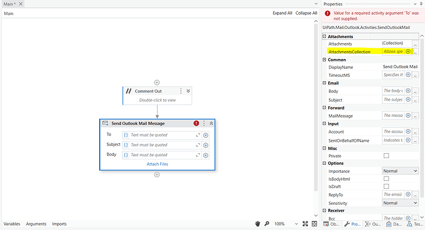425x230 pixels.
Task: Click into the Subject text field in activity
Action: coord(161,145)
